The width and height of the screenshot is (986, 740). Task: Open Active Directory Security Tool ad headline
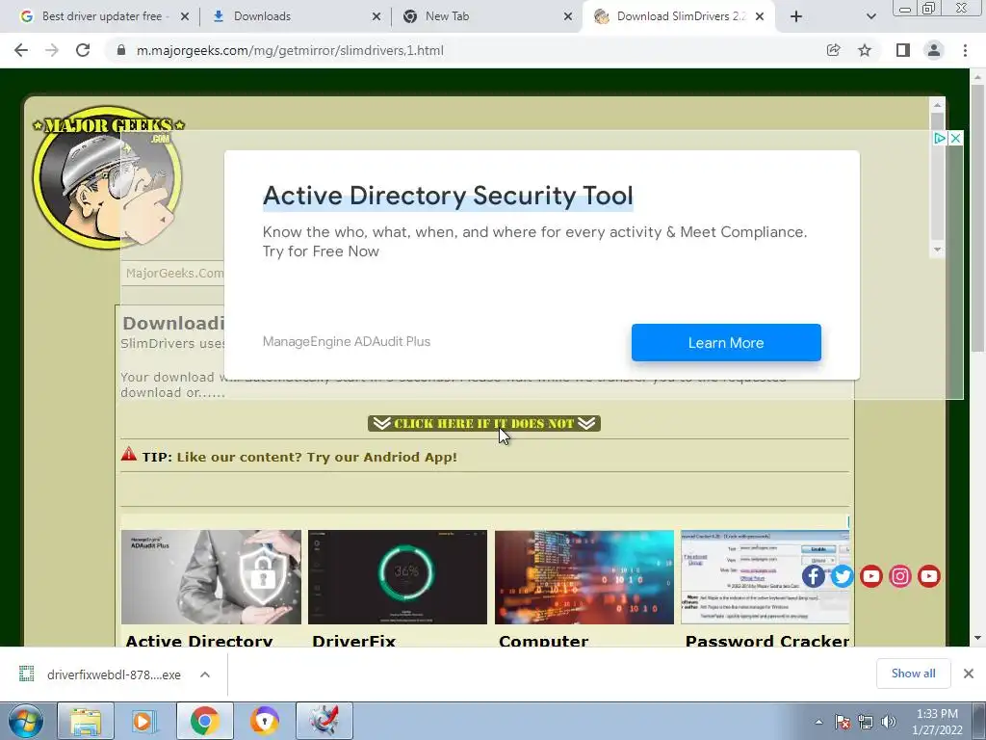pyautogui.click(x=448, y=196)
